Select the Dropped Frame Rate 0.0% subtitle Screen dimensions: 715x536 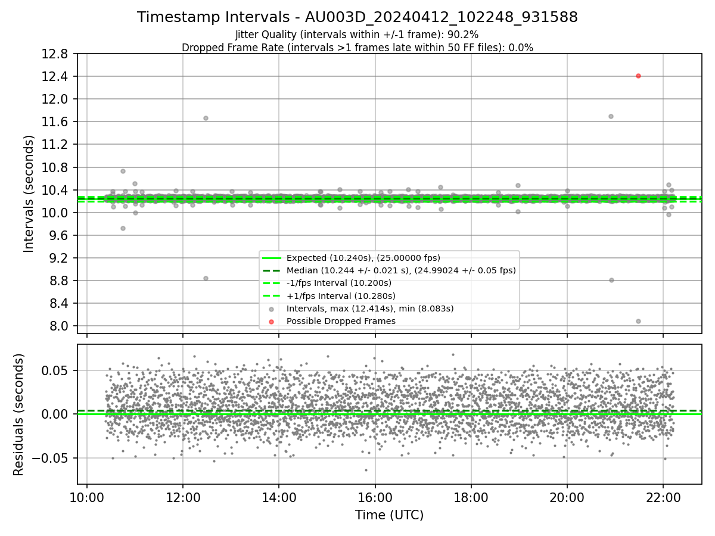(x=357, y=48)
